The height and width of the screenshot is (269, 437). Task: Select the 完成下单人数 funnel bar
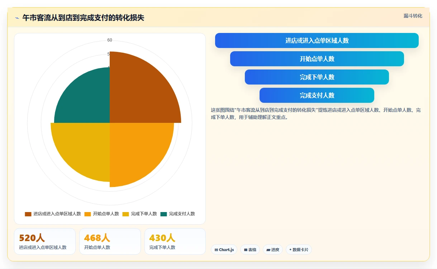point(317,77)
